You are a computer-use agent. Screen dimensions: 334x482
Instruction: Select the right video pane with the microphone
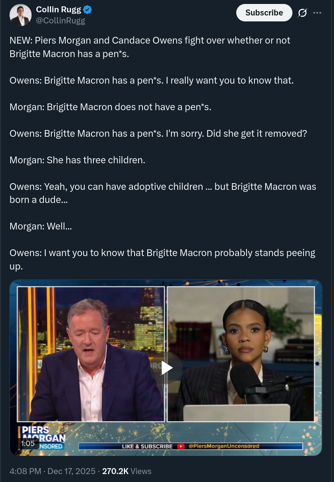click(241, 354)
